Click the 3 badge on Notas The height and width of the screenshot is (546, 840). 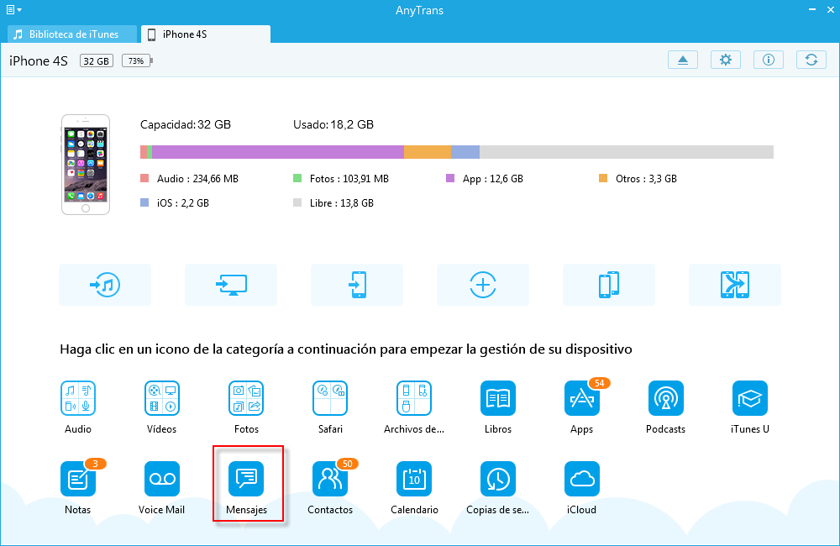pyautogui.click(x=96, y=464)
